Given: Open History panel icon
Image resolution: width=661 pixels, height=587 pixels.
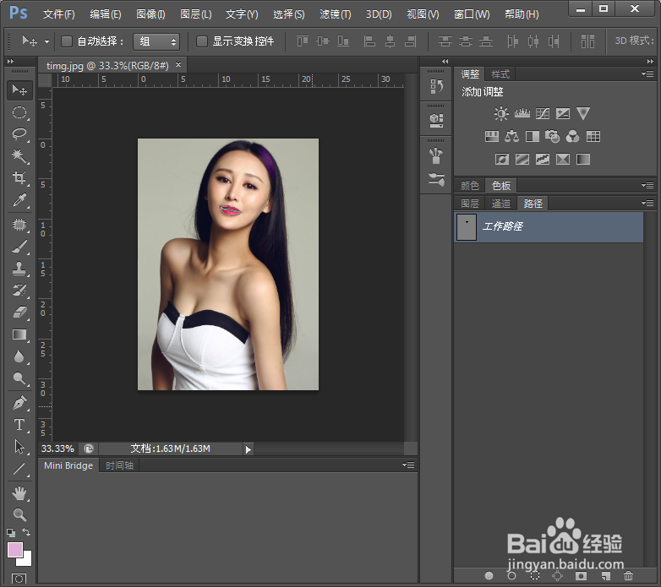Looking at the screenshot, I should click(x=436, y=86).
